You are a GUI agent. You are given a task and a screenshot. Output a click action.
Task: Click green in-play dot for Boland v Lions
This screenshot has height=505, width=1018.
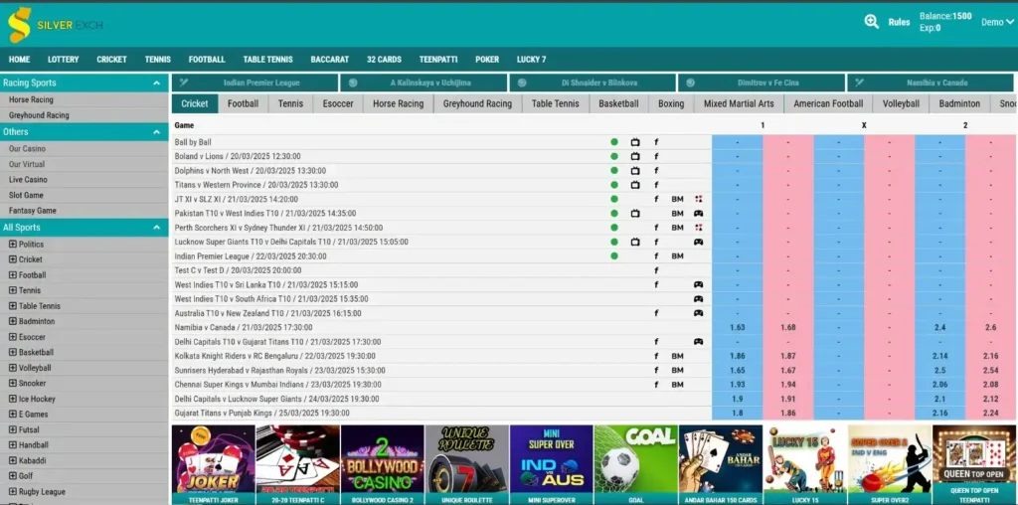click(x=614, y=156)
